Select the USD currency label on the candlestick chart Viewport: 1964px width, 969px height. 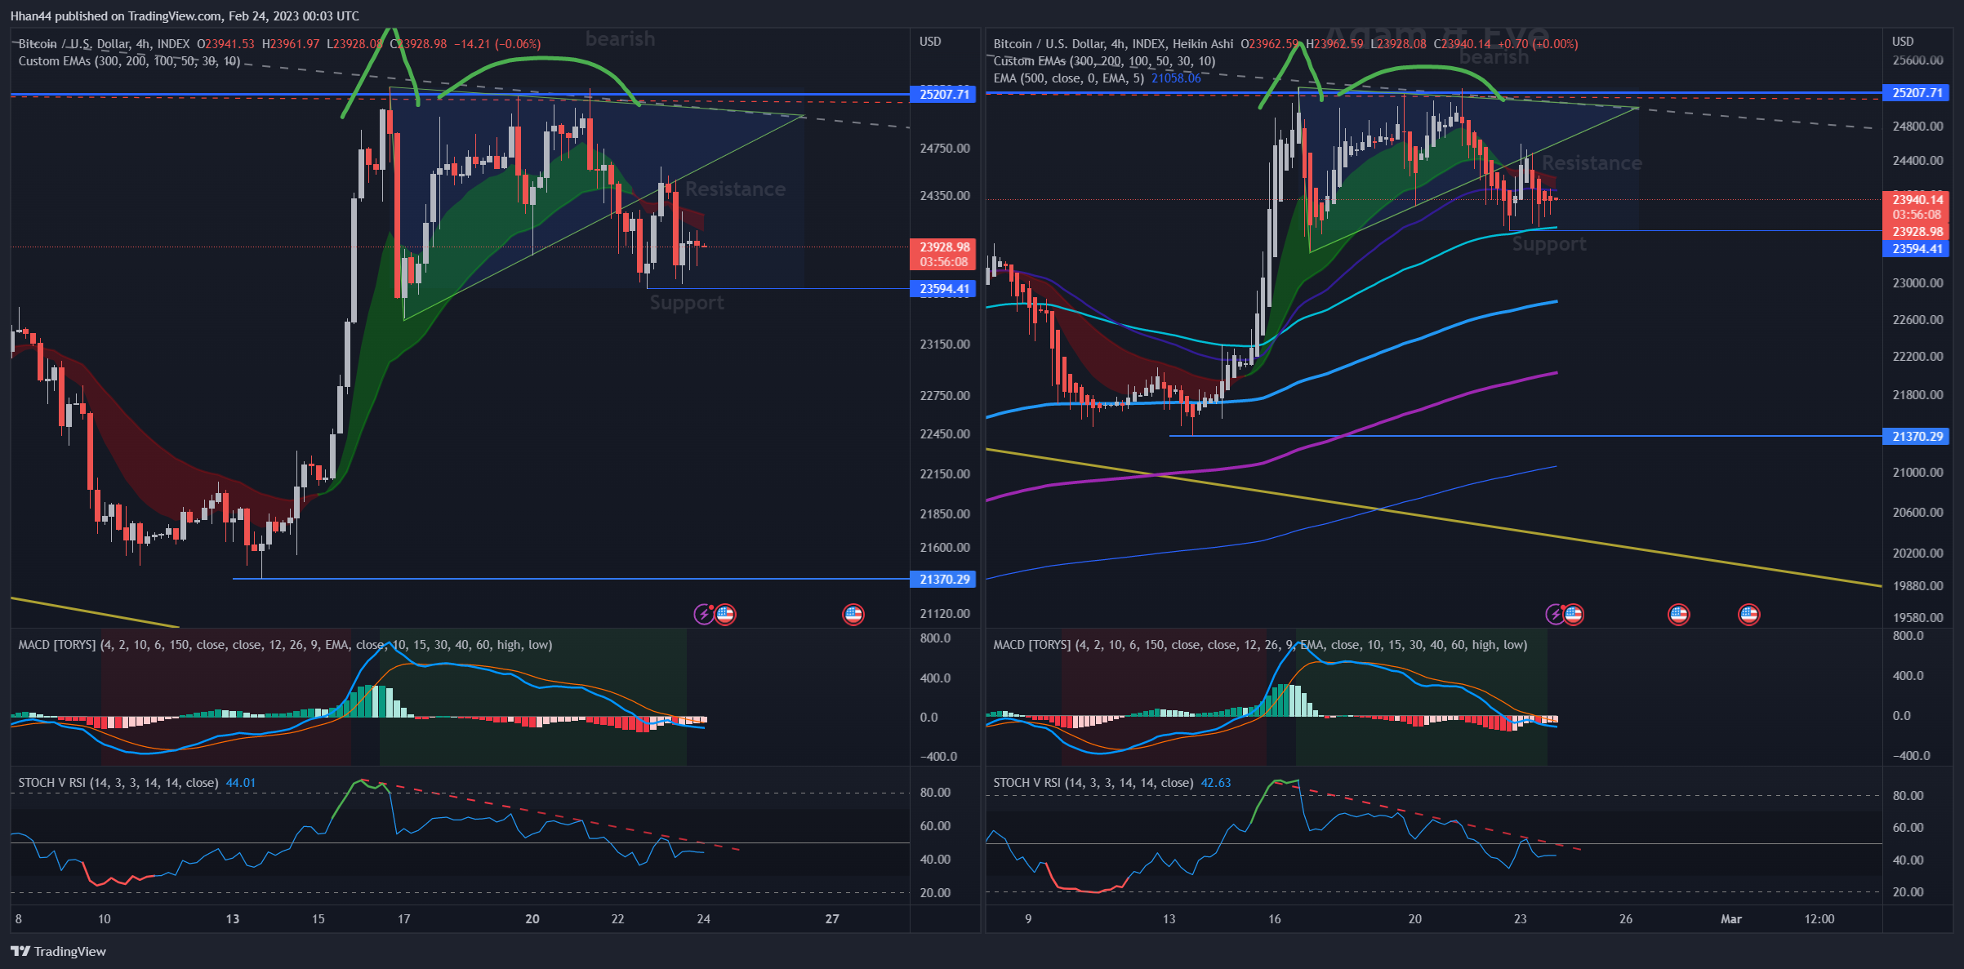930,42
